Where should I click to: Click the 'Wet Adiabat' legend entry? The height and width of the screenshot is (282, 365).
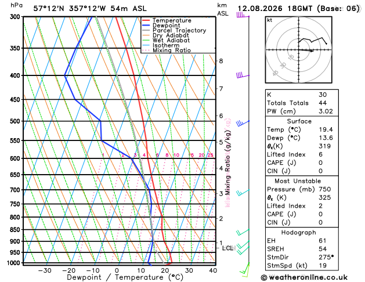pos(171,40)
